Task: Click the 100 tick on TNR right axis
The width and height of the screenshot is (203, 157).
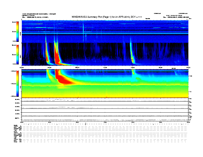Action: coord(191,76)
